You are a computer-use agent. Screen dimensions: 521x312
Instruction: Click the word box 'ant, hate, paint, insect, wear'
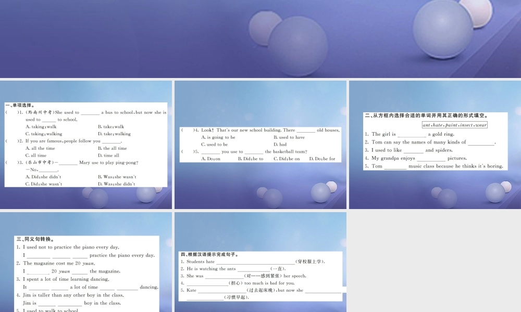pos(454,125)
